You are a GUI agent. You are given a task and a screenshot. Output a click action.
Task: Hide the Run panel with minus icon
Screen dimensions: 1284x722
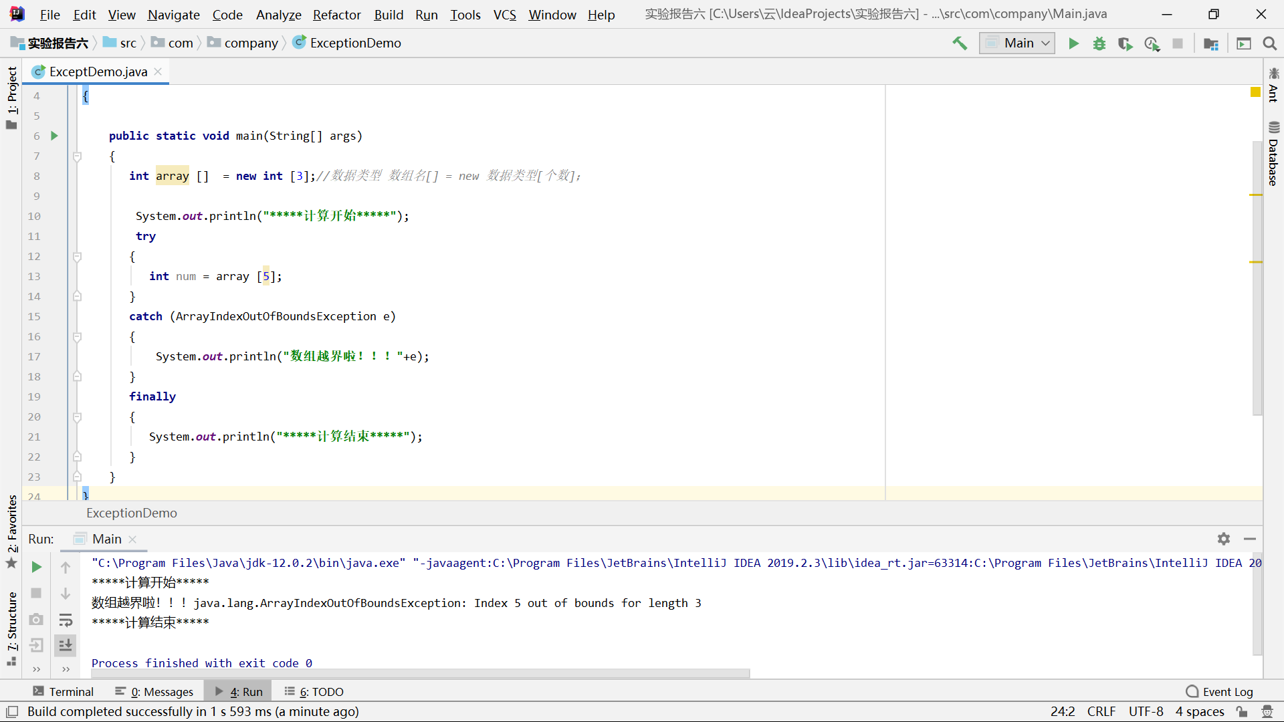[1250, 539]
